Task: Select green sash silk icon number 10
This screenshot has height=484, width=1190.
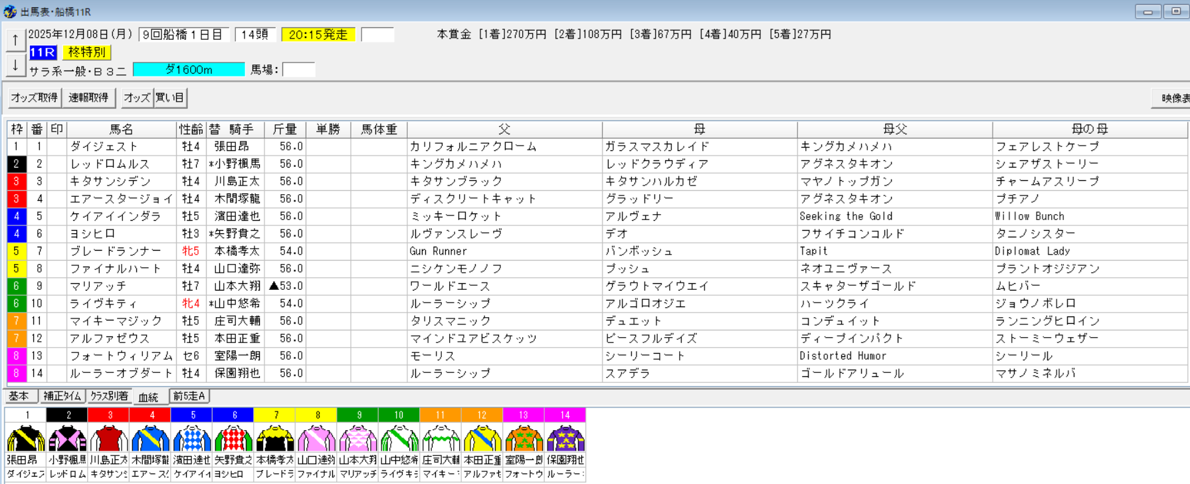Action: [399, 439]
